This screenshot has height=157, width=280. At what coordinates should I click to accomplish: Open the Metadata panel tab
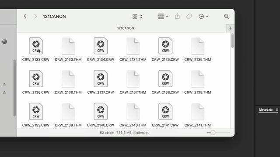click(x=266, y=109)
